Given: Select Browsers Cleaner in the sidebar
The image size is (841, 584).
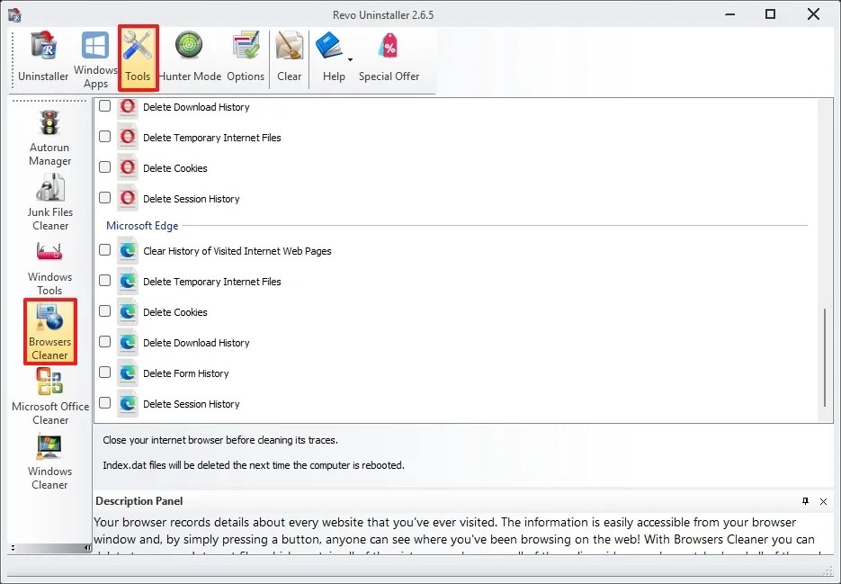Looking at the screenshot, I should [x=49, y=331].
